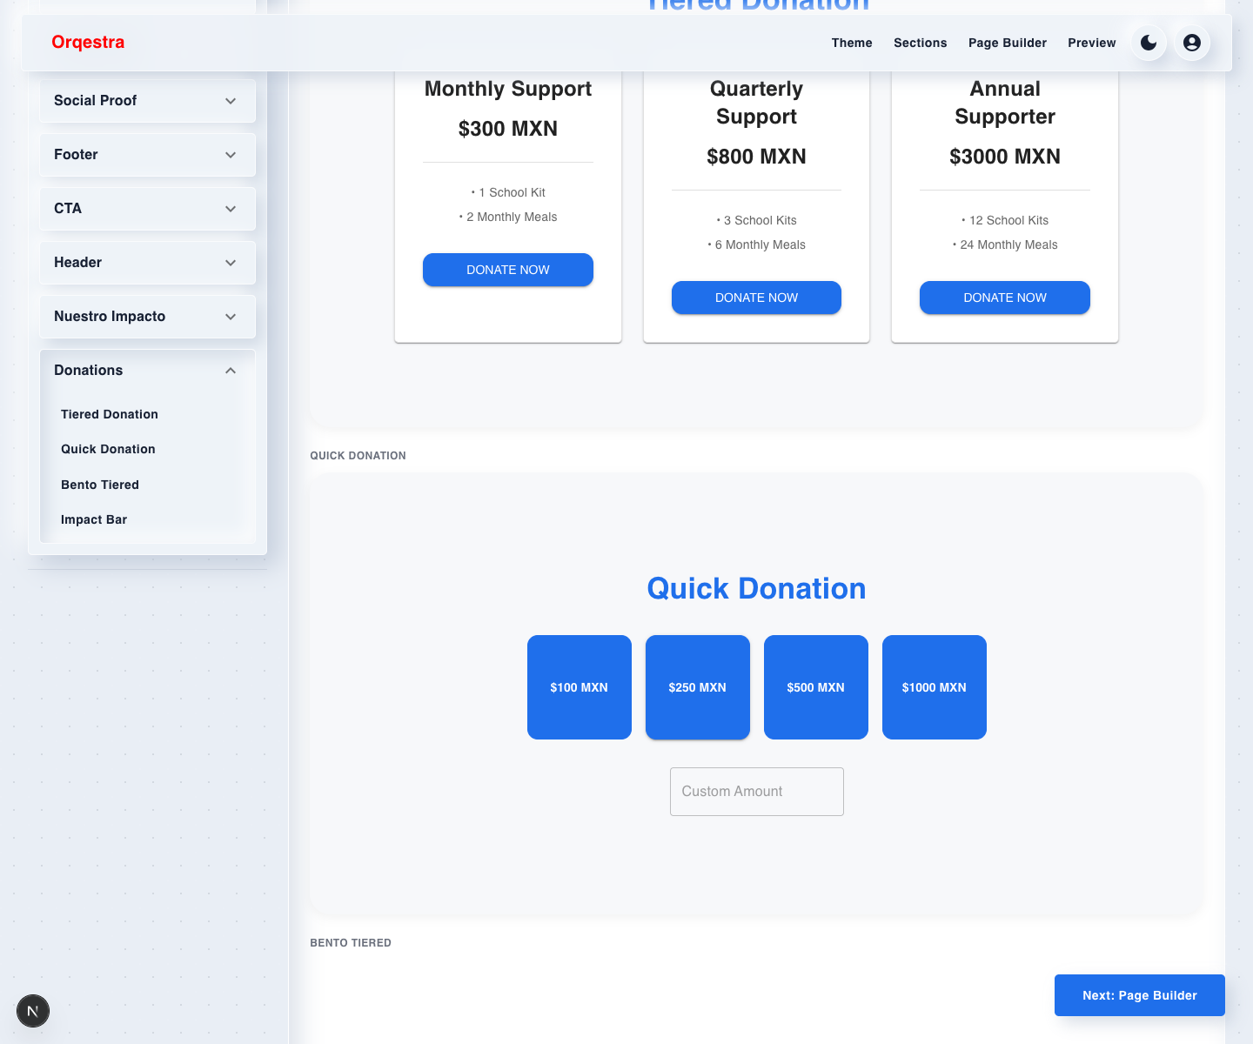
Task: Collapse the Donations section chevron
Action: point(231,371)
